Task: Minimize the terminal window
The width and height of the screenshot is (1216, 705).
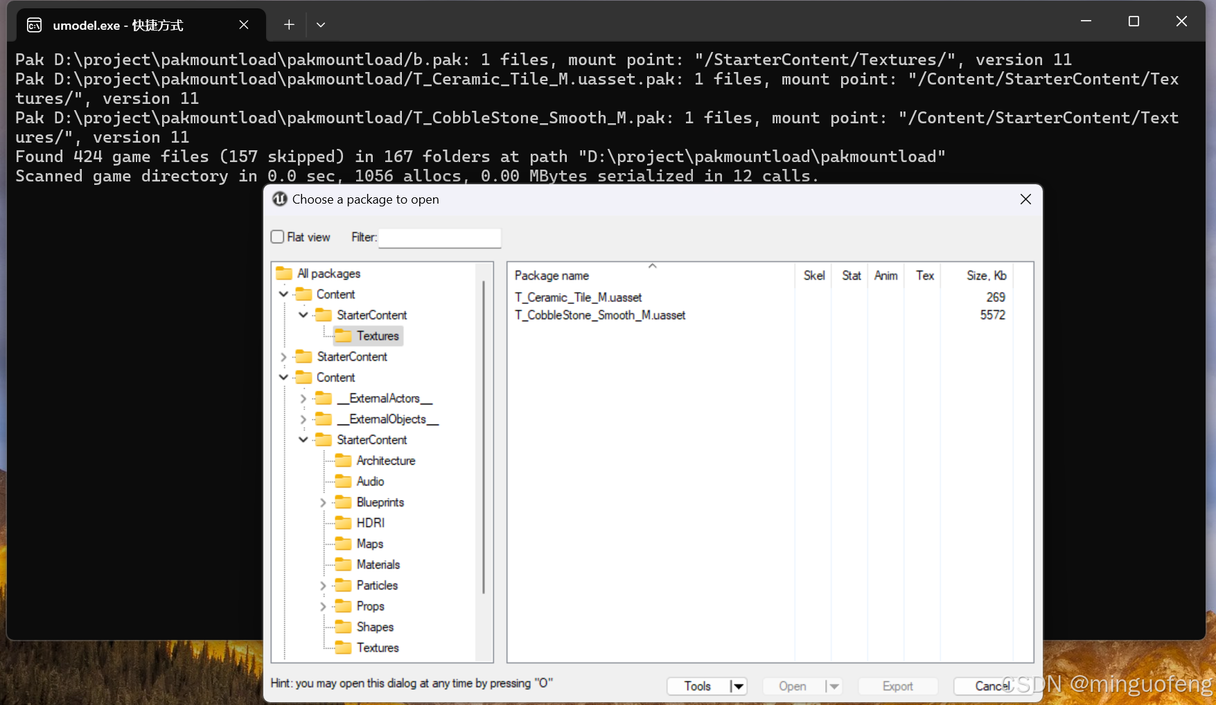Action: coord(1086,21)
